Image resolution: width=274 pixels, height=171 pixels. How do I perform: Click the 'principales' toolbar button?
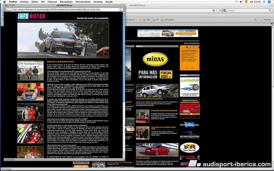(x=167, y=20)
